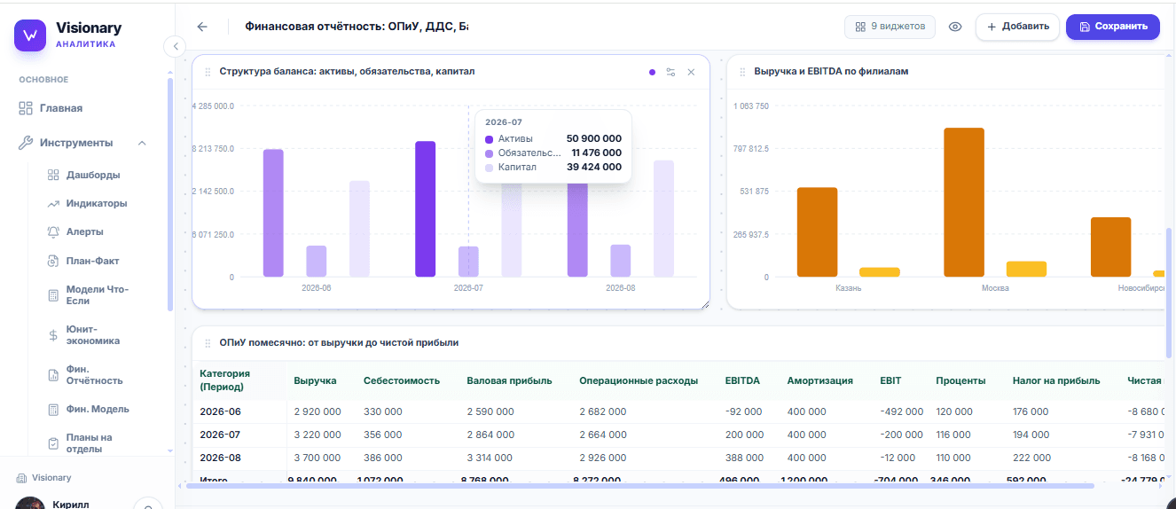The height and width of the screenshot is (509, 1176).
Task: Click the План-Факт document icon
Action: 53,261
